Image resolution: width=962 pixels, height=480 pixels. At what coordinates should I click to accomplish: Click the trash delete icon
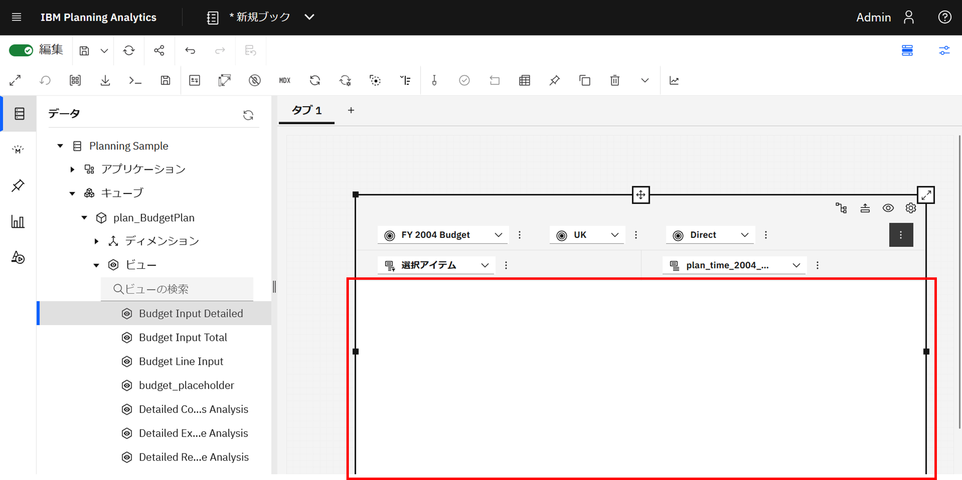[x=615, y=81]
